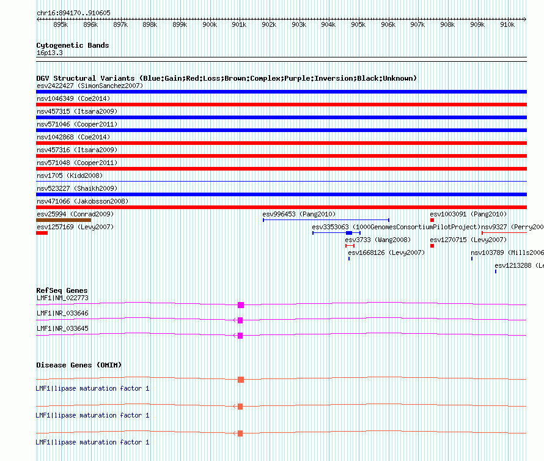Open the red nsv471066 Jakobsson2008 variant bar

click(x=281, y=207)
